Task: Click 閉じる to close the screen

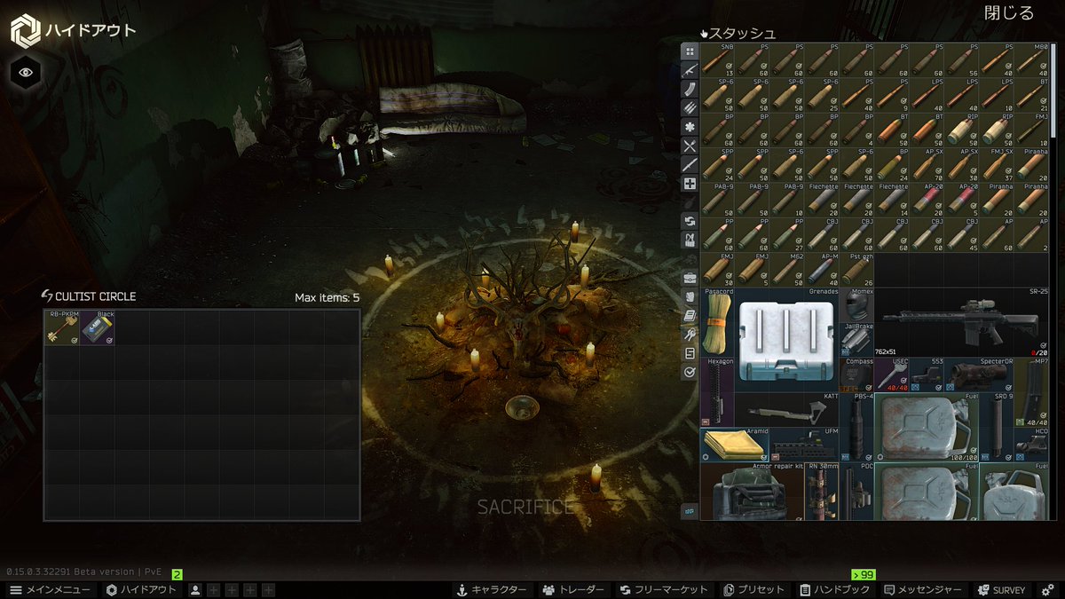Action: point(1009,13)
